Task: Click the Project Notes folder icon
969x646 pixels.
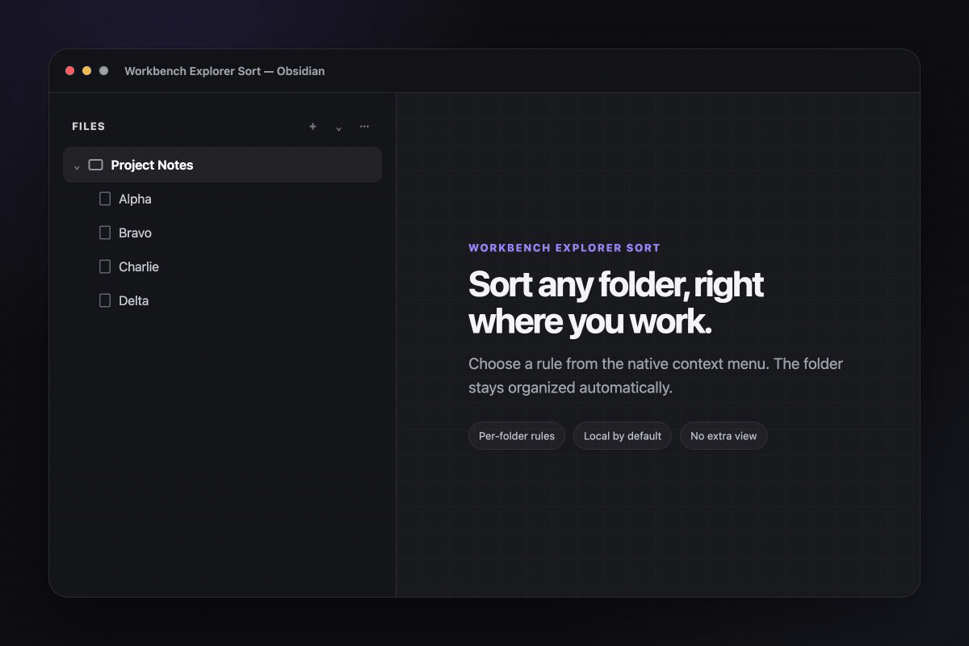Action: tap(95, 165)
